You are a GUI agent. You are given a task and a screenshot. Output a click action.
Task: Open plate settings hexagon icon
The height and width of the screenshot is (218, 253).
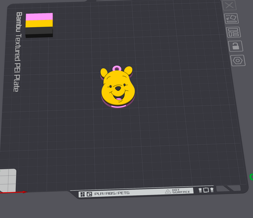click(x=238, y=60)
